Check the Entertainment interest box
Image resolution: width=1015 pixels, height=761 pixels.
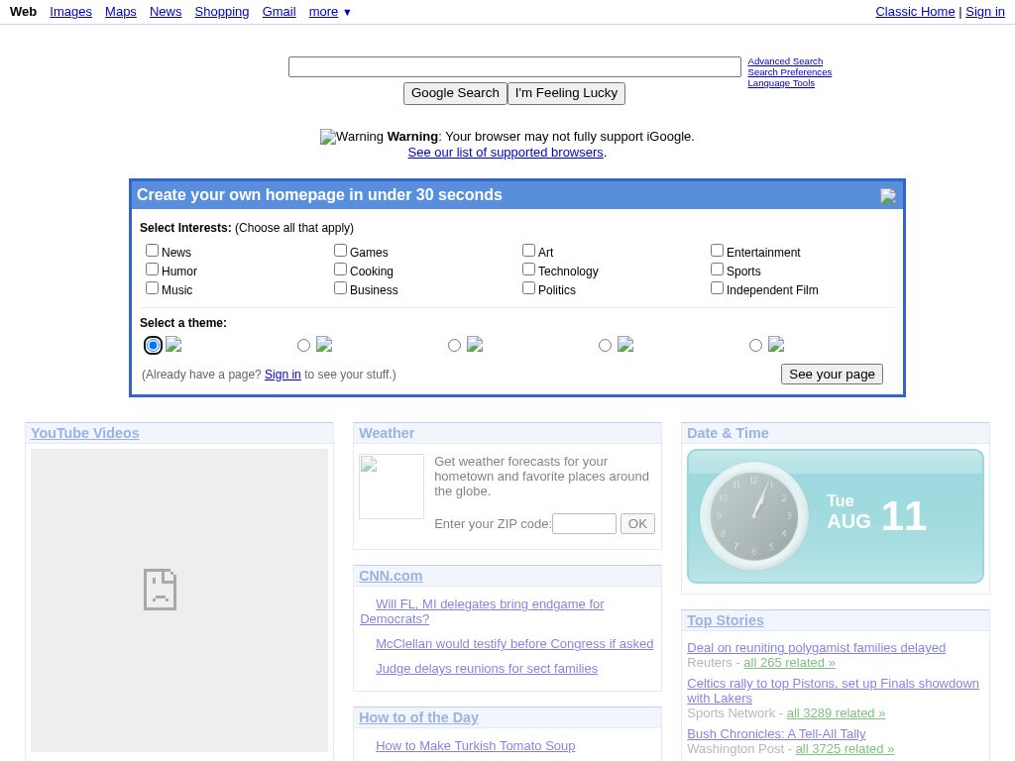click(718, 251)
